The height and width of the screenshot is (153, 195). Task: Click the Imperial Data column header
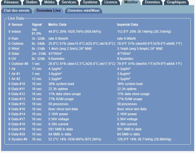pos(127,25)
